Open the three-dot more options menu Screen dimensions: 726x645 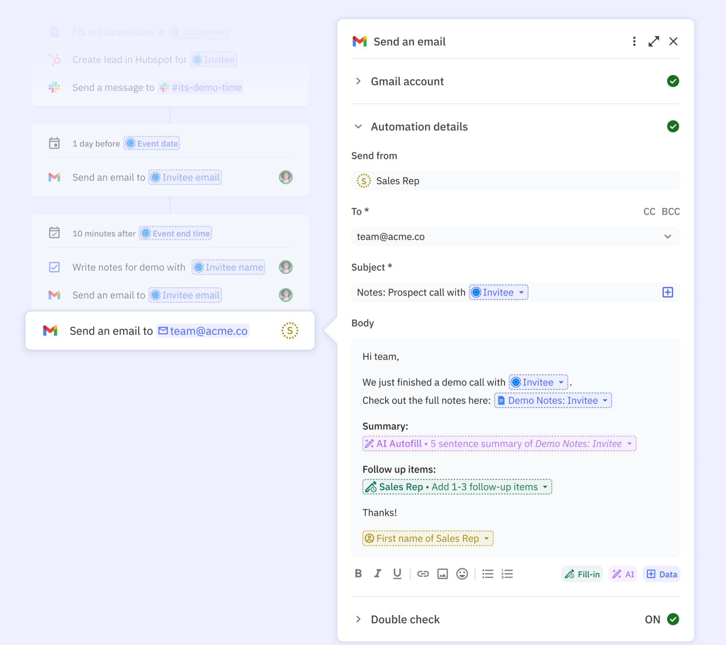click(x=634, y=42)
